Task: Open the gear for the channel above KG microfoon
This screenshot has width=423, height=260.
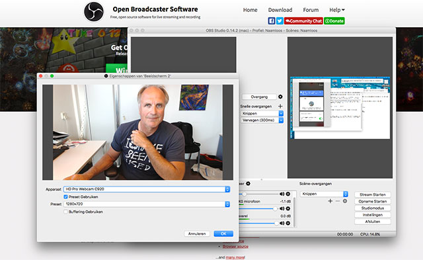Action: (288, 194)
